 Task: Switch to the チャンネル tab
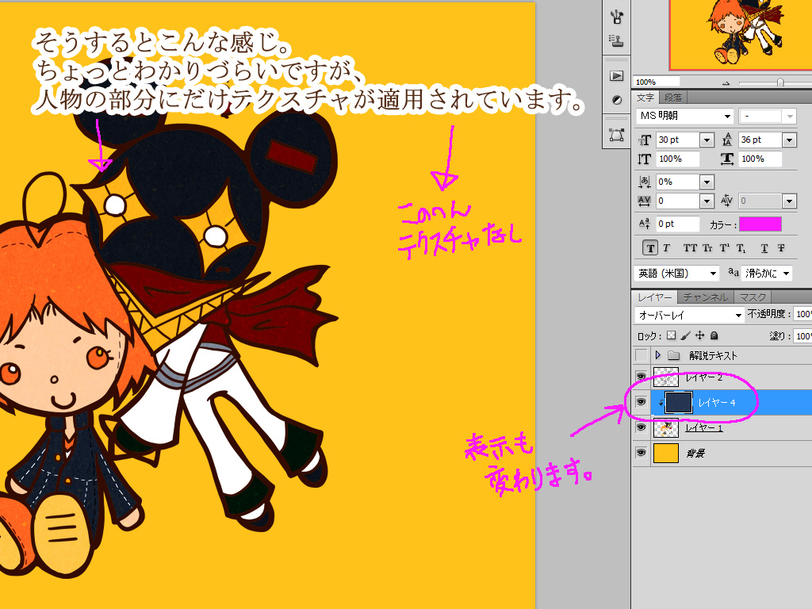pos(705,297)
